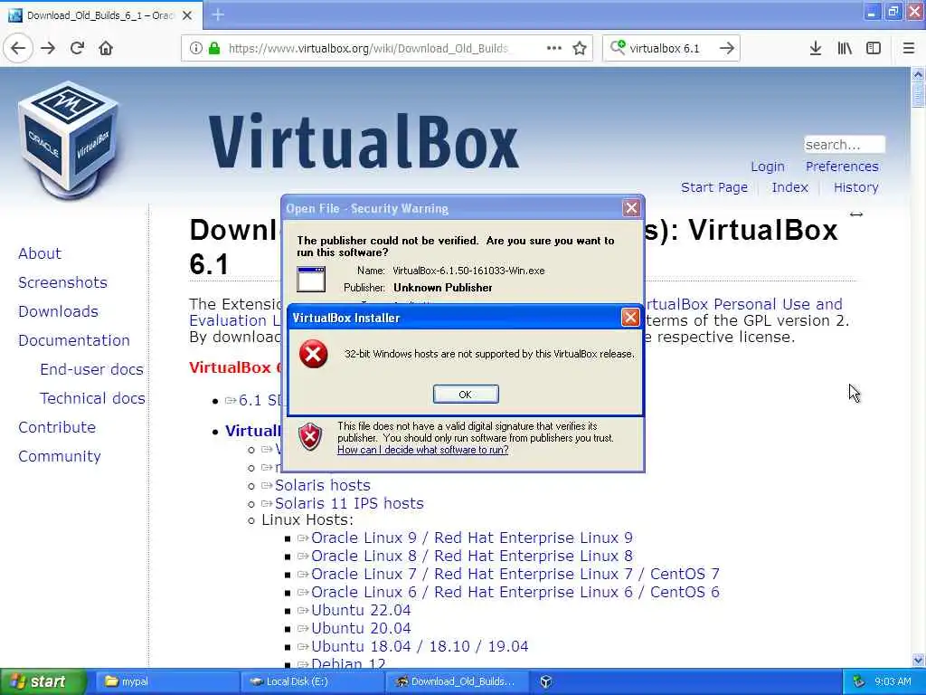This screenshot has height=695, width=926.
Task: Click the VirtualBox cube logo
Action: (x=69, y=140)
